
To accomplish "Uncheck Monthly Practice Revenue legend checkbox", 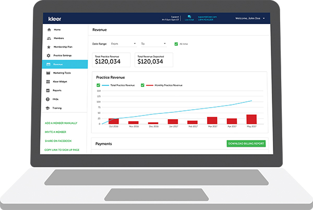I will point(142,85).
